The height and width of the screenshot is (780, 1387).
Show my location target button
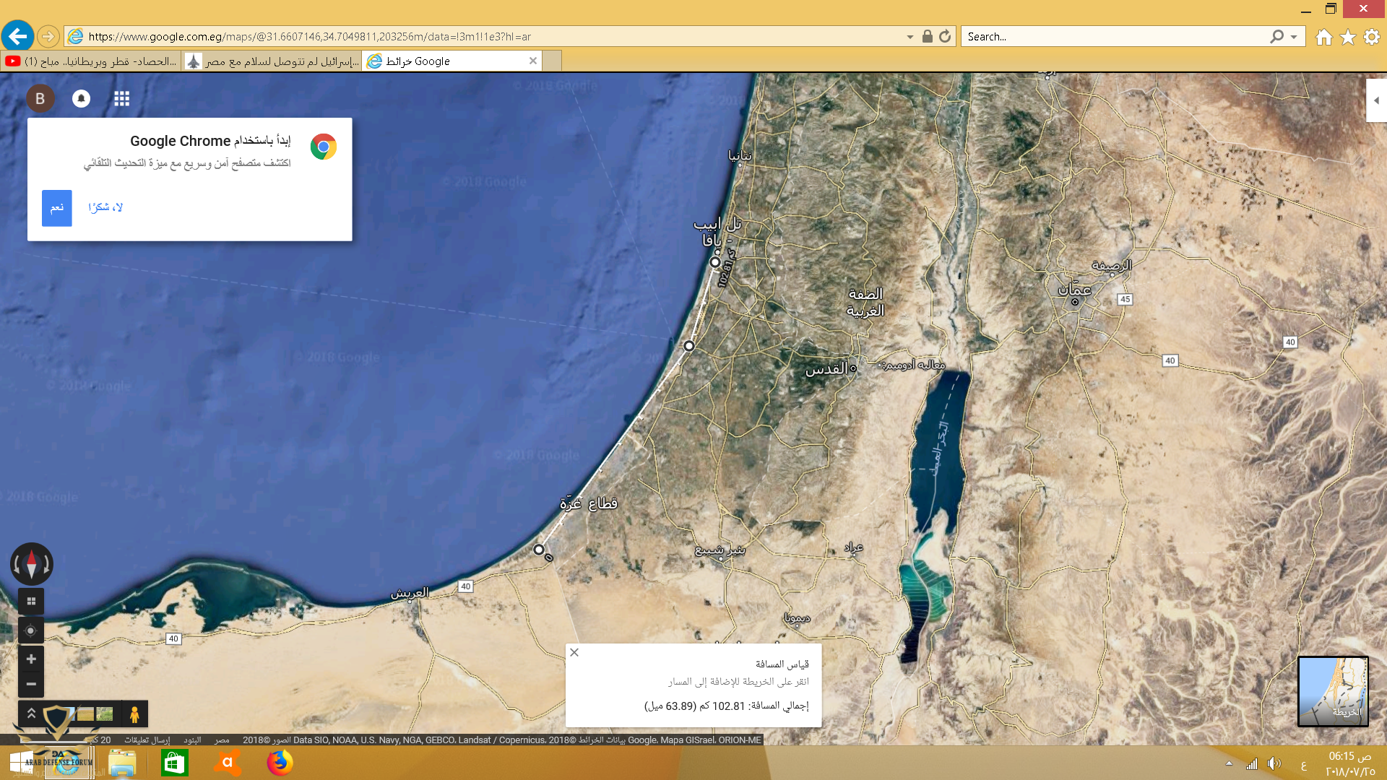[x=31, y=630]
